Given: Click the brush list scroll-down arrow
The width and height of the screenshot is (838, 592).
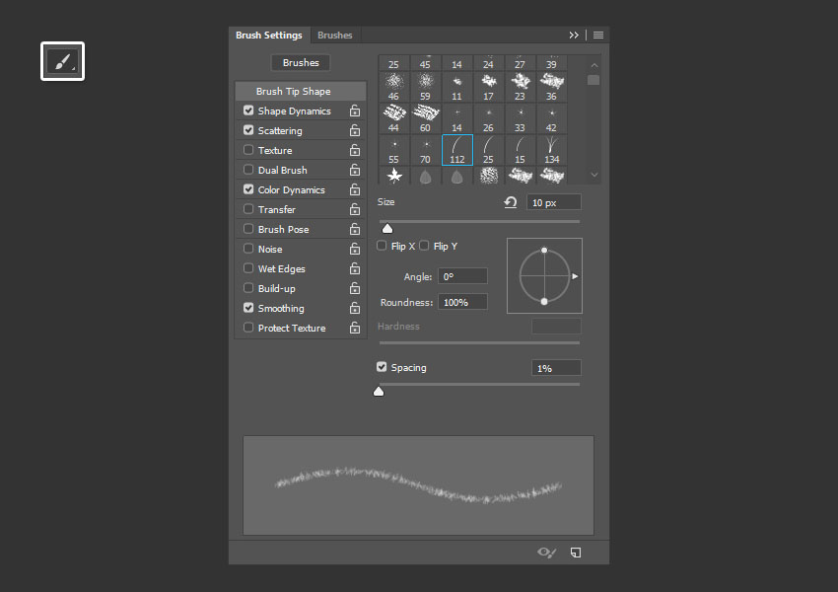Looking at the screenshot, I should point(594,175).
